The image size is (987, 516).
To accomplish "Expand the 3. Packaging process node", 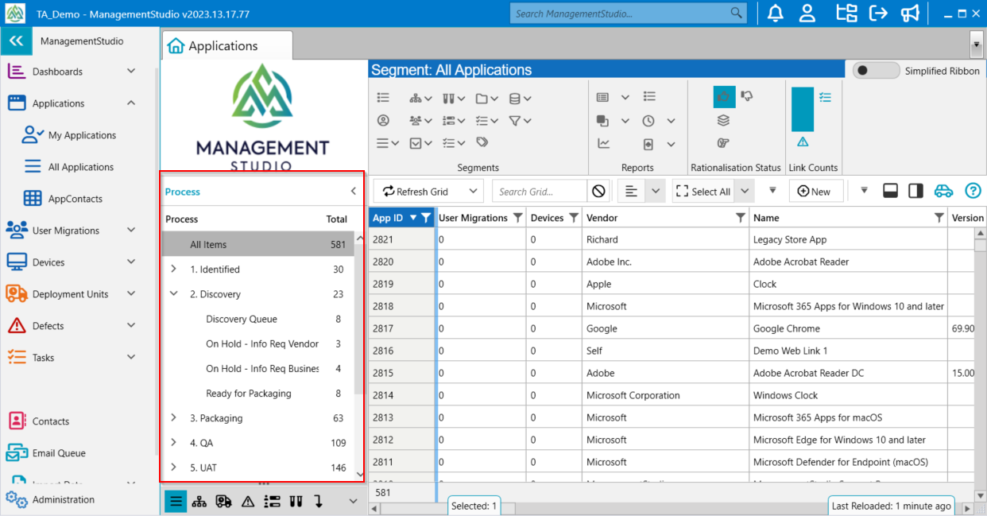I will [x=173, y=418].
